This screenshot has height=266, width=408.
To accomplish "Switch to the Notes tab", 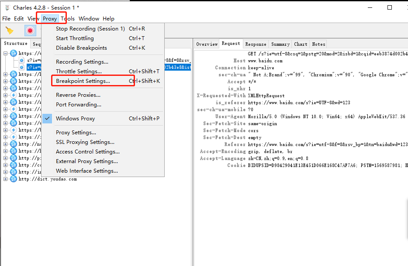I will point(318,44).
